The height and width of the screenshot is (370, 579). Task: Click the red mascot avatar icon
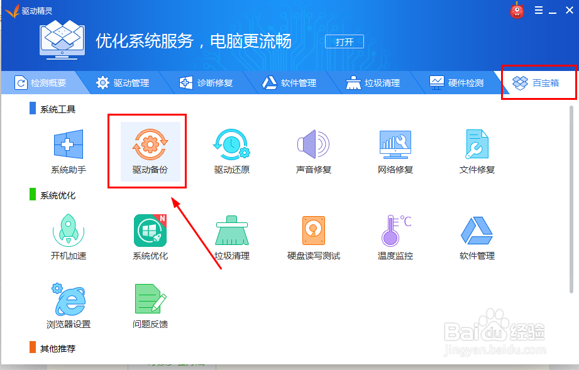(x=517, y=10)
